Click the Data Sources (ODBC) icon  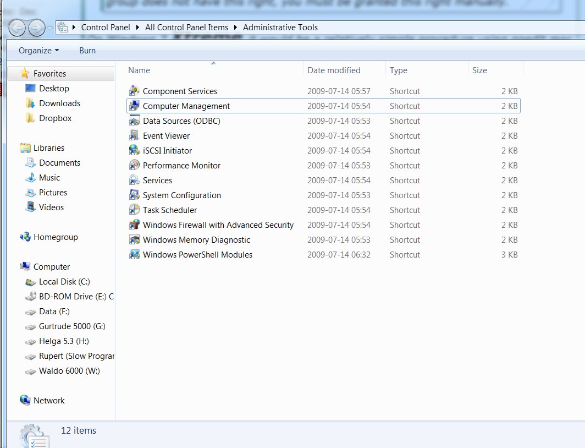[x=134, y=121]
